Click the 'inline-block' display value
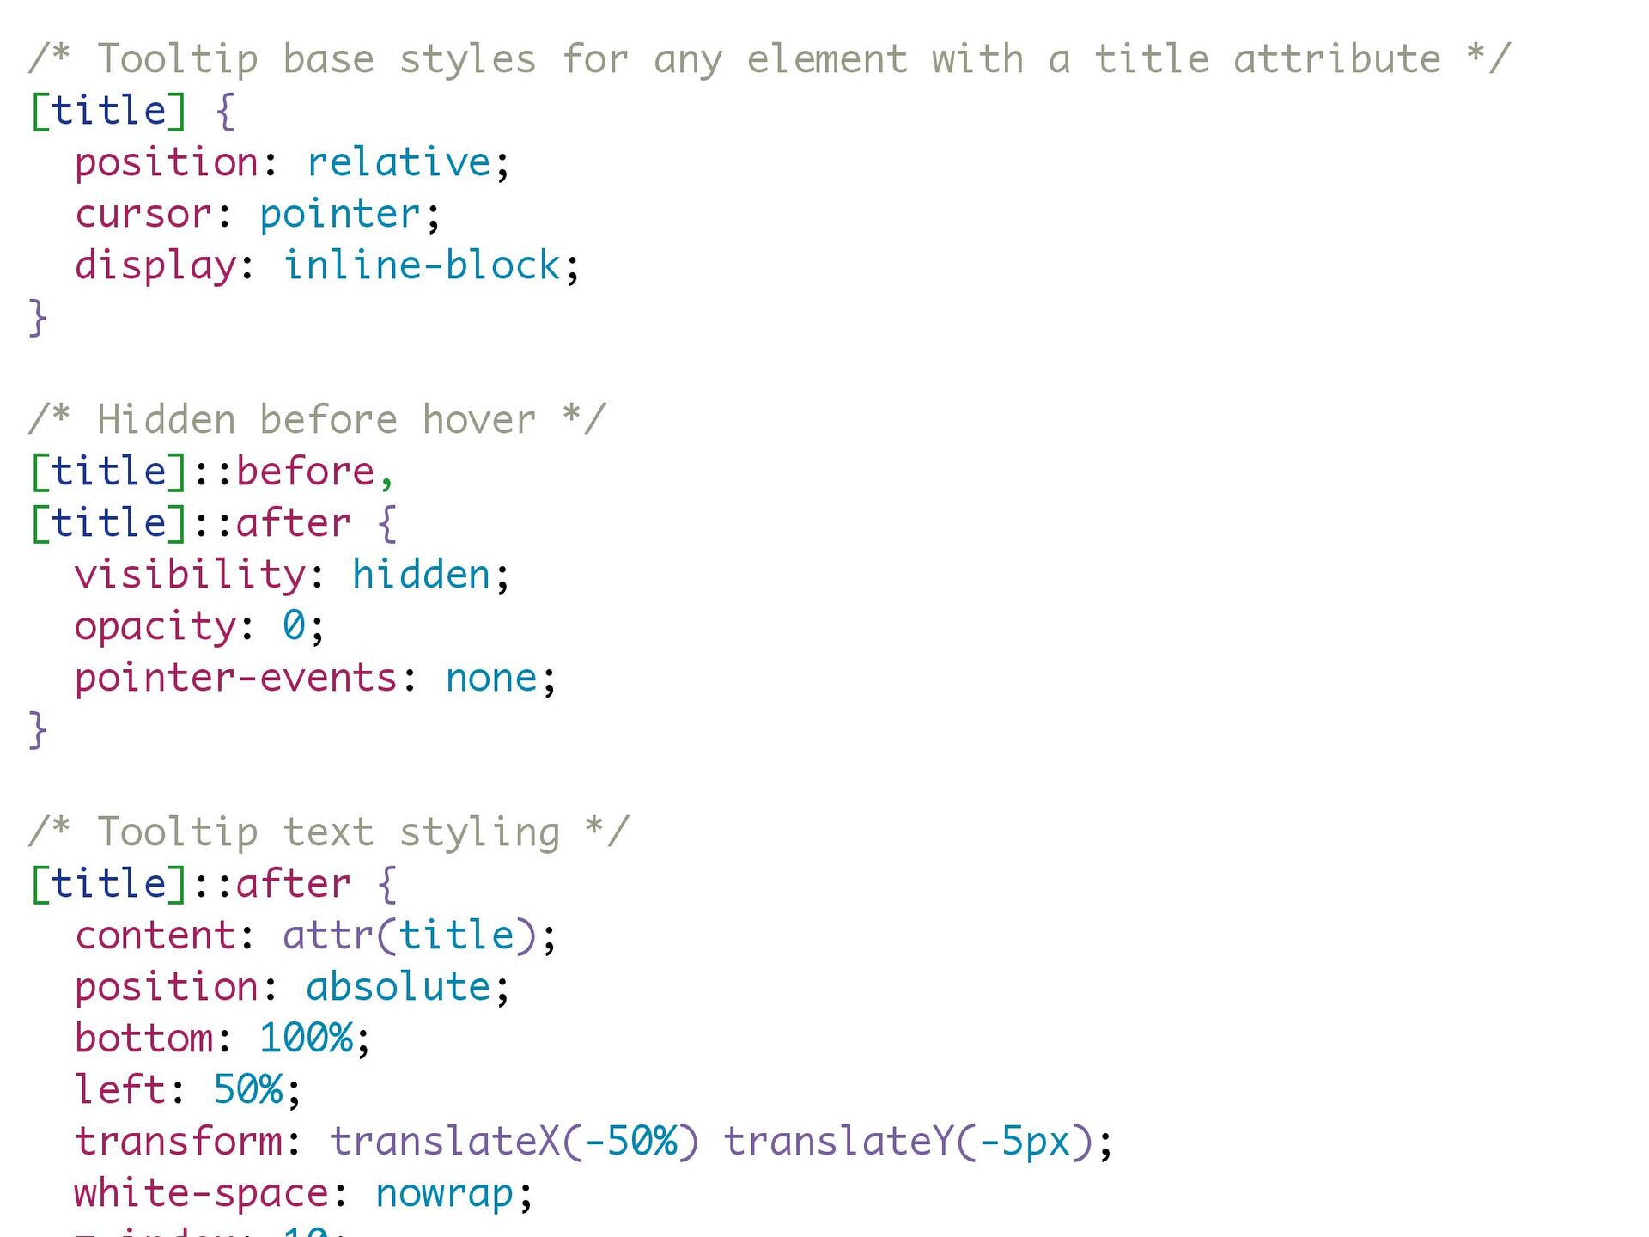 422,265
